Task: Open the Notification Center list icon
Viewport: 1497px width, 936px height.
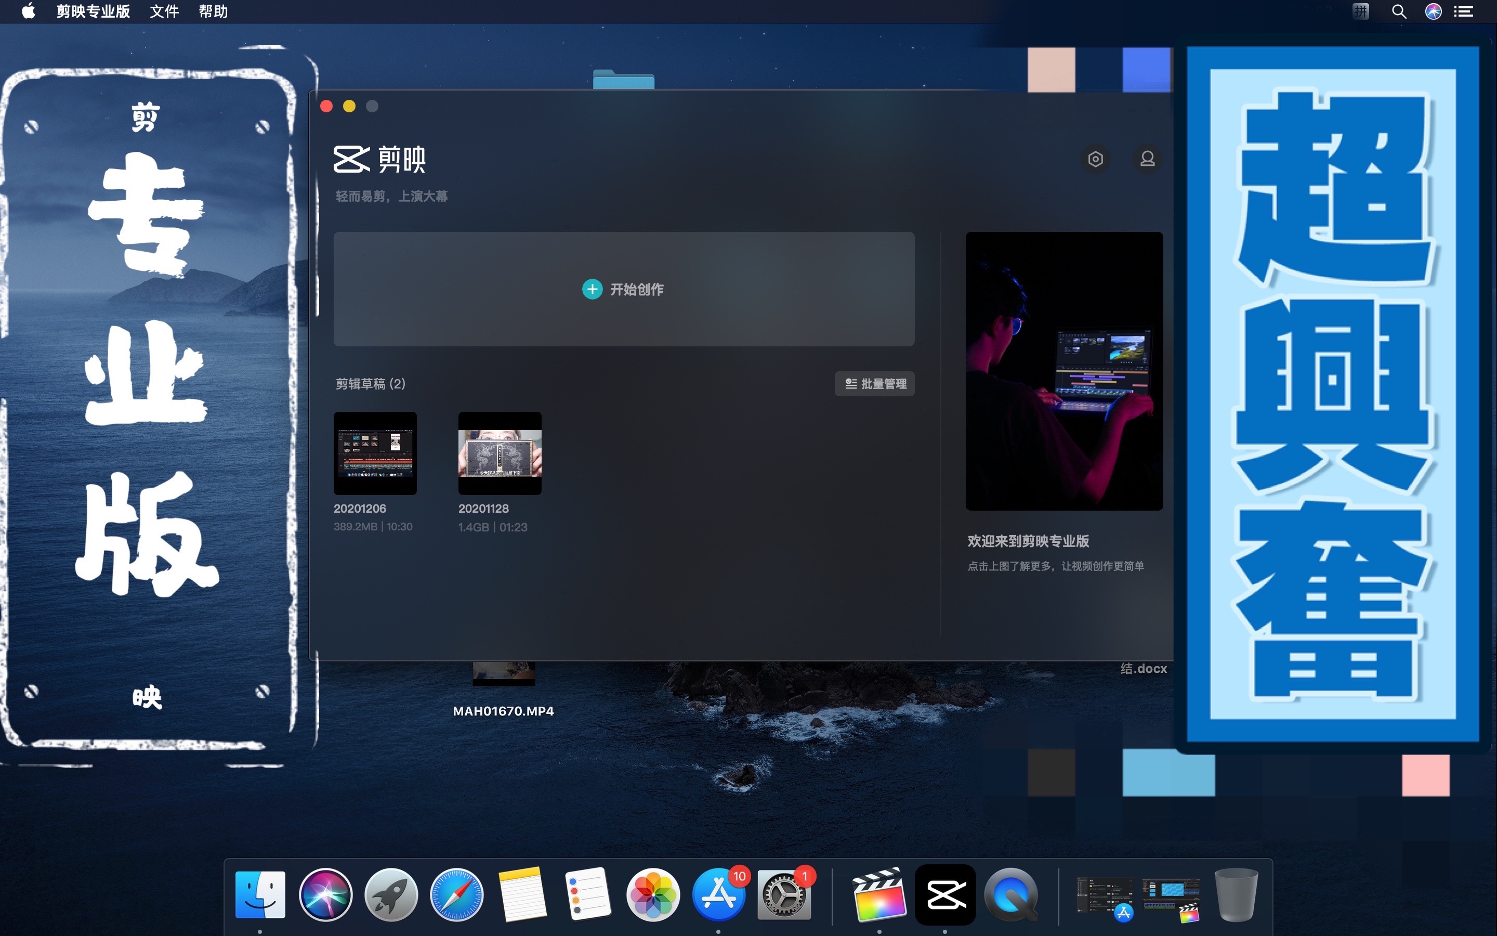Action: tap(1464, 12)
